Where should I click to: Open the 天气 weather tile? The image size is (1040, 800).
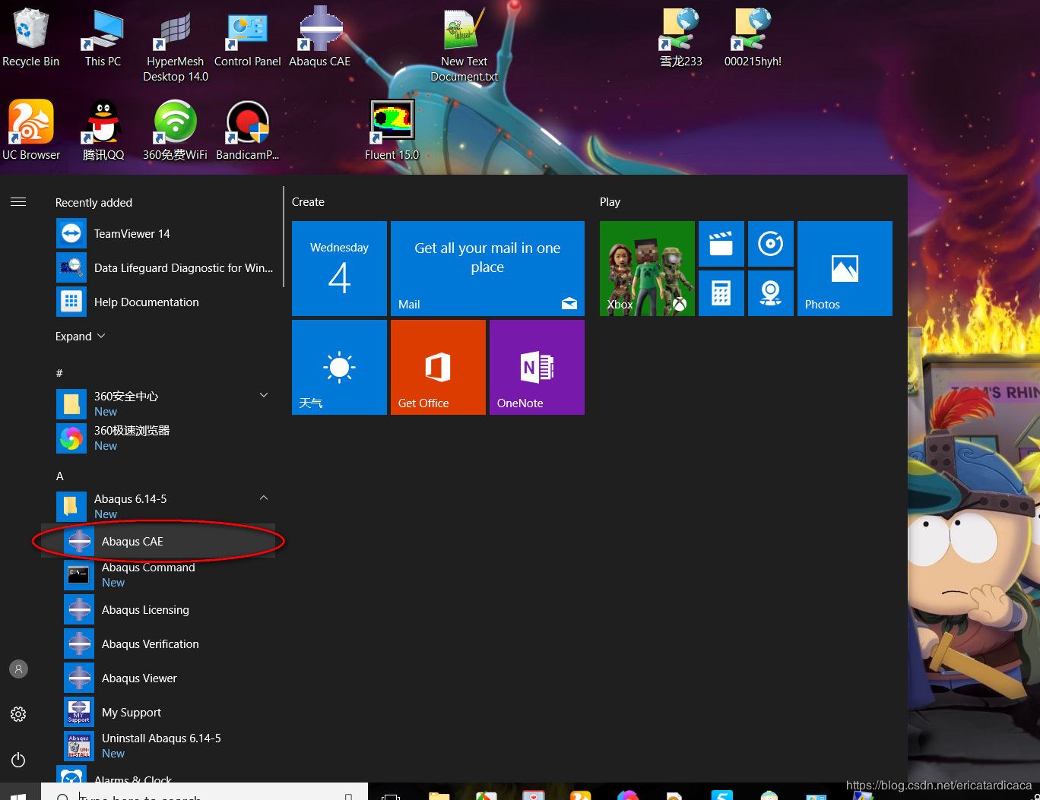tap(339, 367)
